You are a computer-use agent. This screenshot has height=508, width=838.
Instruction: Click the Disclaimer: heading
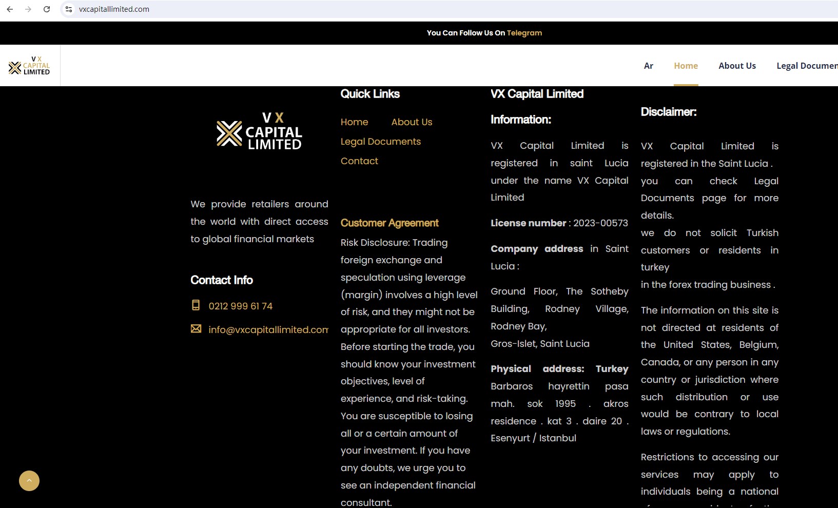pyautogui.click(x=669, y=112)
